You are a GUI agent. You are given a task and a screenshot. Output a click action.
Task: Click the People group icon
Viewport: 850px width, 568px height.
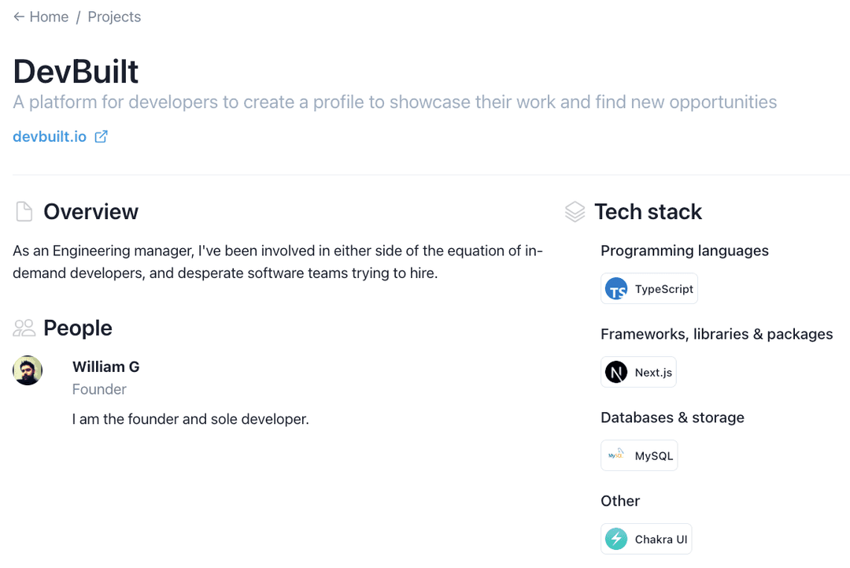[x=24, y=328]
